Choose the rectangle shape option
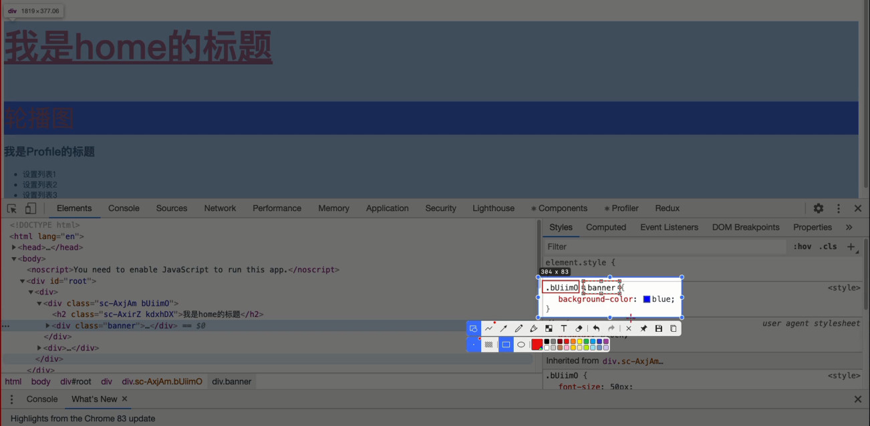This screenshot has height=426, width=870. click(506, 345)
